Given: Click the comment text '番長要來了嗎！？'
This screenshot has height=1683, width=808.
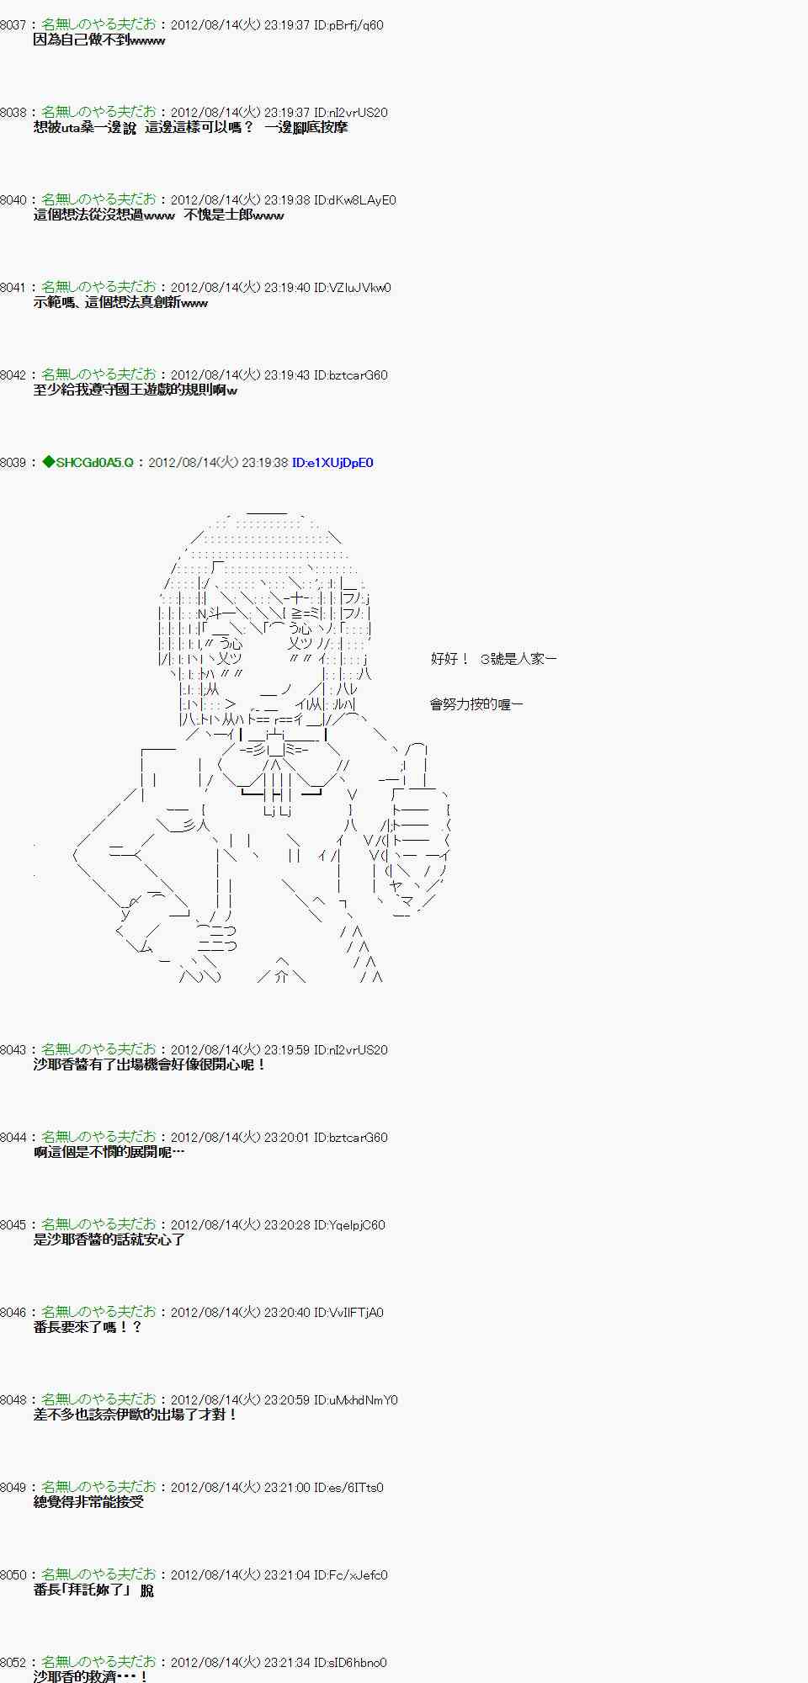Looking at the screenshot, I should pos(88,1327).
